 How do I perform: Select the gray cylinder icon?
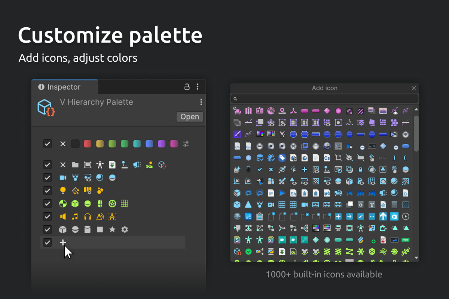pos(88,229)
